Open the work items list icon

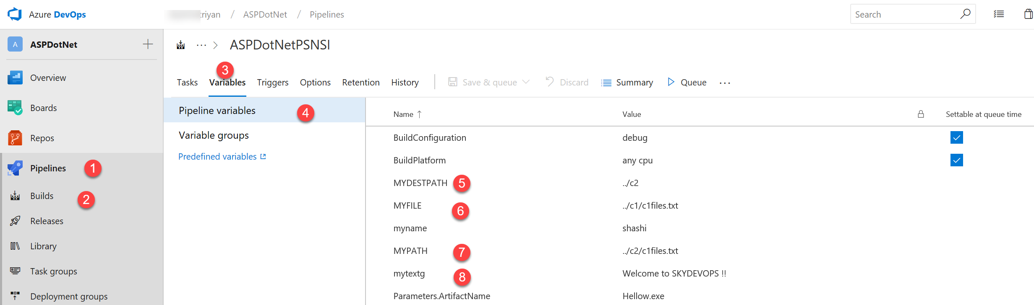(999, 14)
